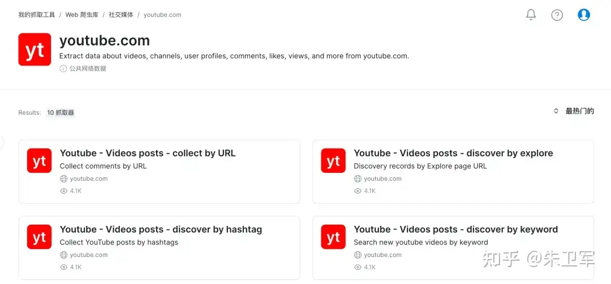Image resolution: width=611 pixels, height=284 pixels.
Task: Click globe icon in discover by explore card
Action: click(358, 178)
